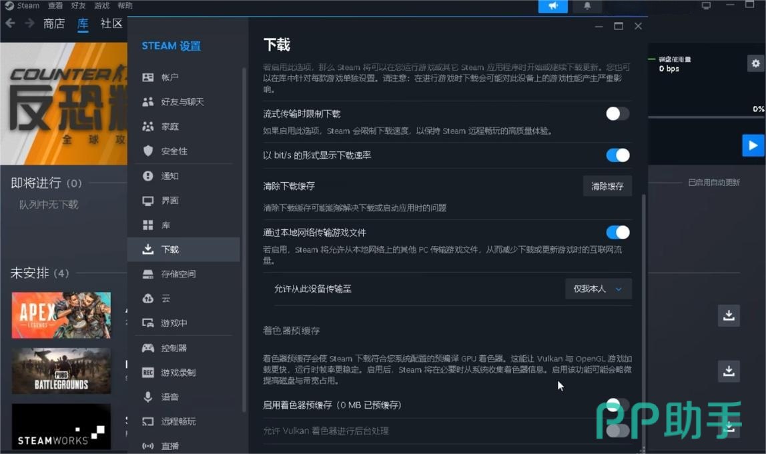Click the download manager gear icon
766x454 pixels.
(x=755, y=63)
